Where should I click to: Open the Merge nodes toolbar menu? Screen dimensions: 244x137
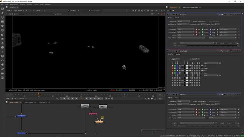[2, 39]
